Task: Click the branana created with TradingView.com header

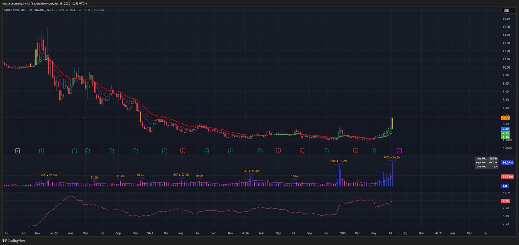Action: [44, 3]
